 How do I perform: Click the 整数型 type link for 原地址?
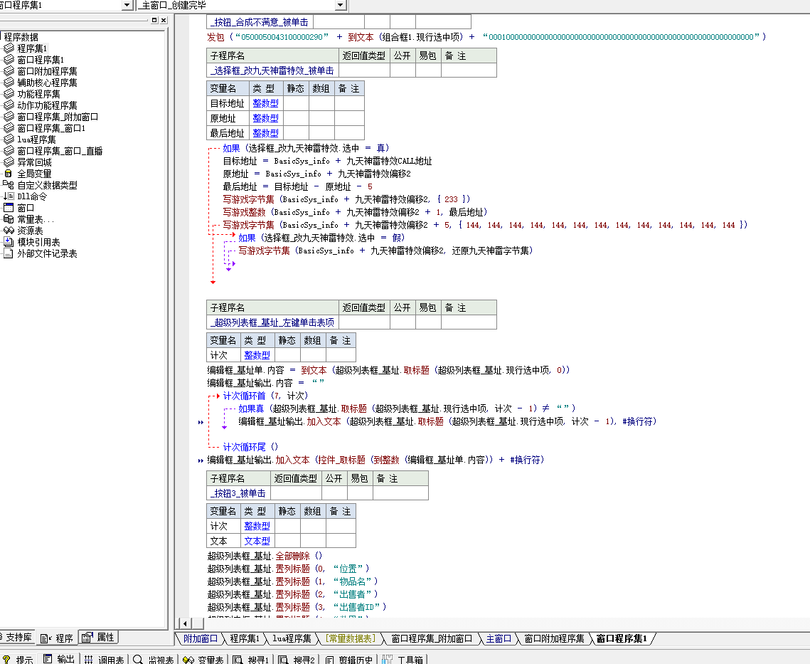coord(265,118)
